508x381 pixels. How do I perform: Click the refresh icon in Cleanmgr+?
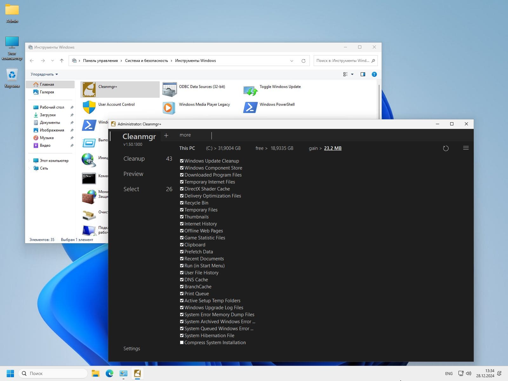pyautogui.click(x=446, y=148)
